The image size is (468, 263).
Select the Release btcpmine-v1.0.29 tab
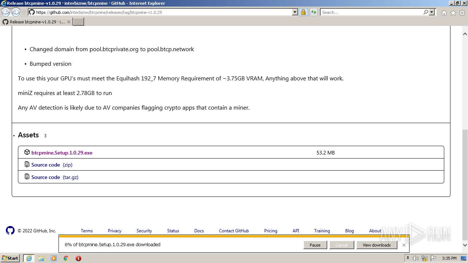click(37, 22)
